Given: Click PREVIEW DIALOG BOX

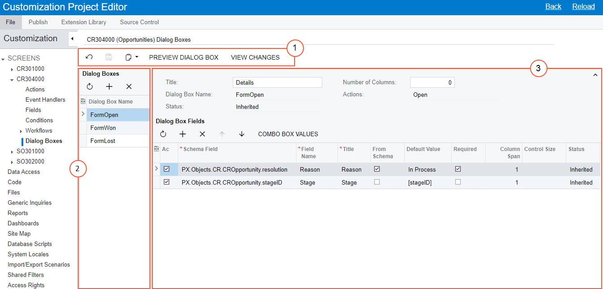Looking at the screenshot, I should coord(184,57).
